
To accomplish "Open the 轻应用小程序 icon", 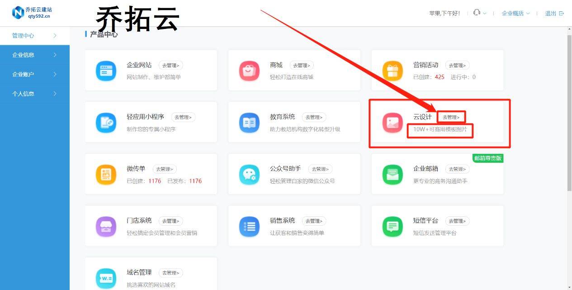I will 106,123.
